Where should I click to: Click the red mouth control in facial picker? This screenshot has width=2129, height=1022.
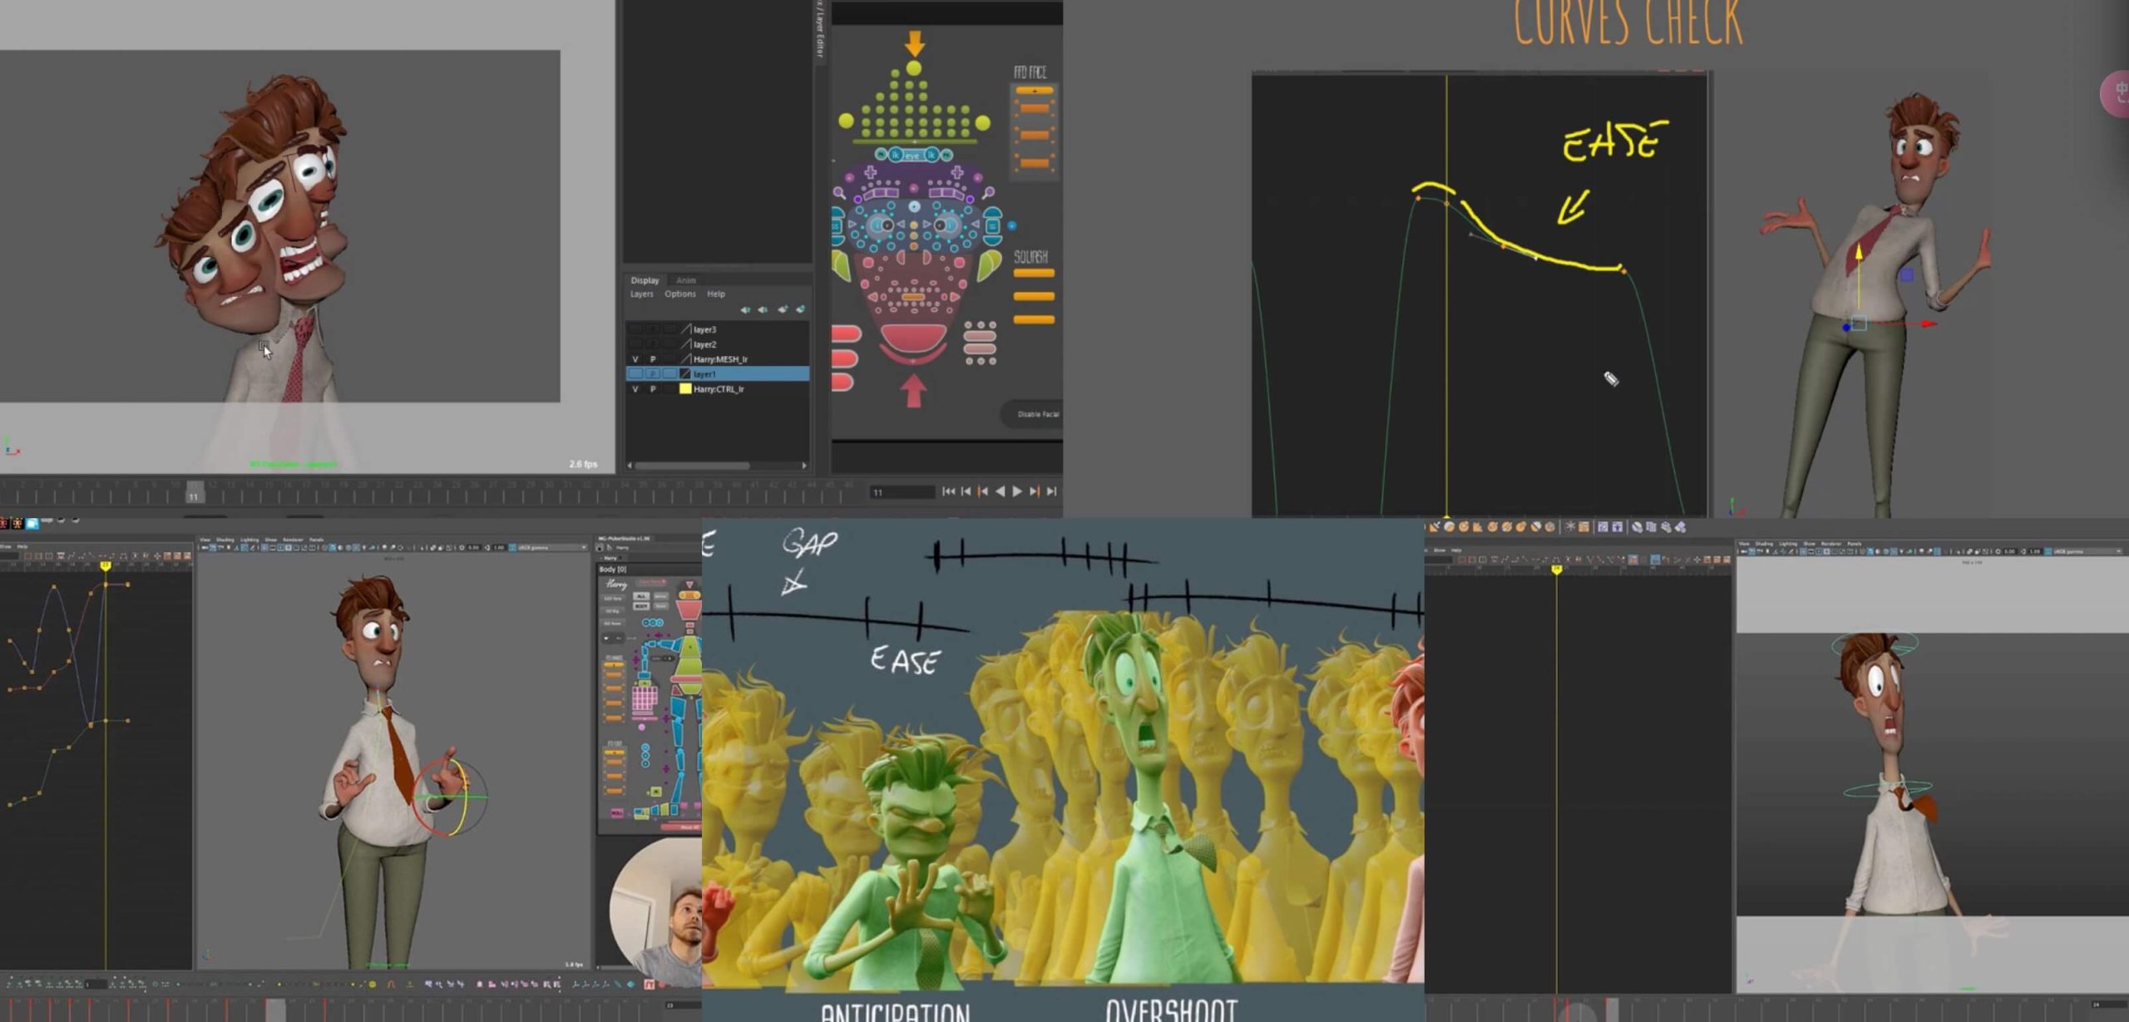click(913, 337)
